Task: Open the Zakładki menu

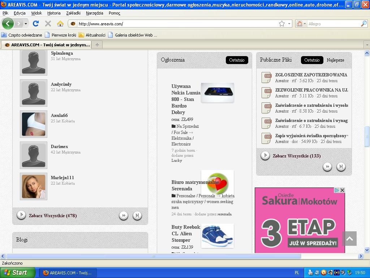Action: coord(73,13)
